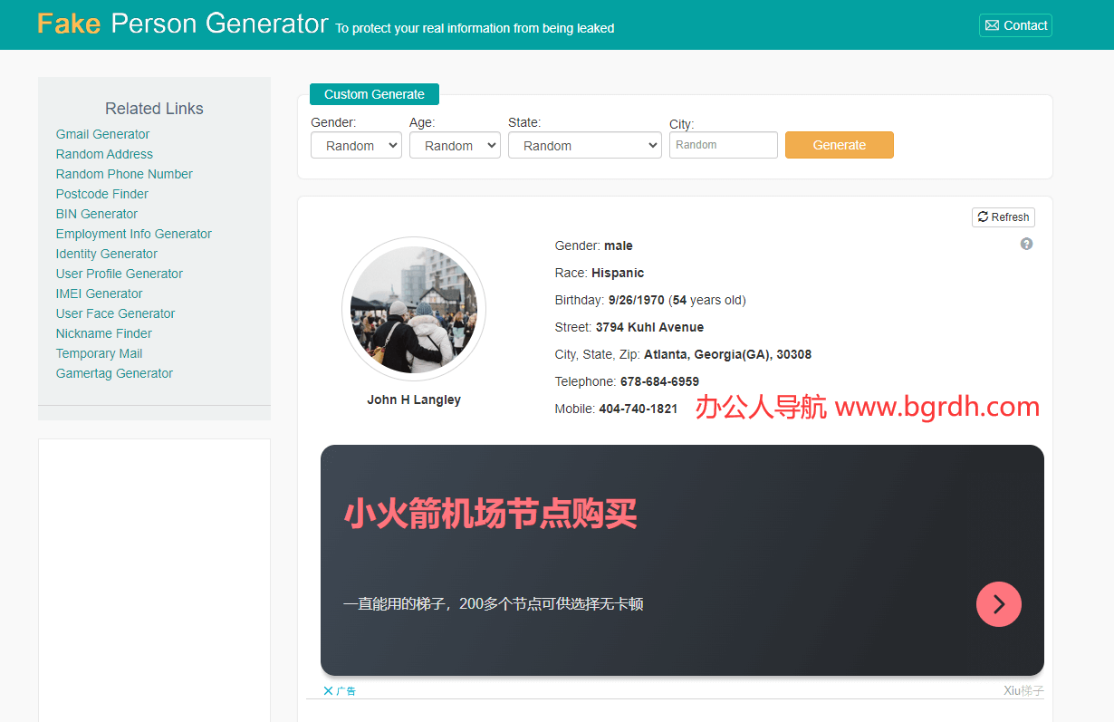
Task: Expand the Age selection dropdown
Action: click(x=455, y=145)
